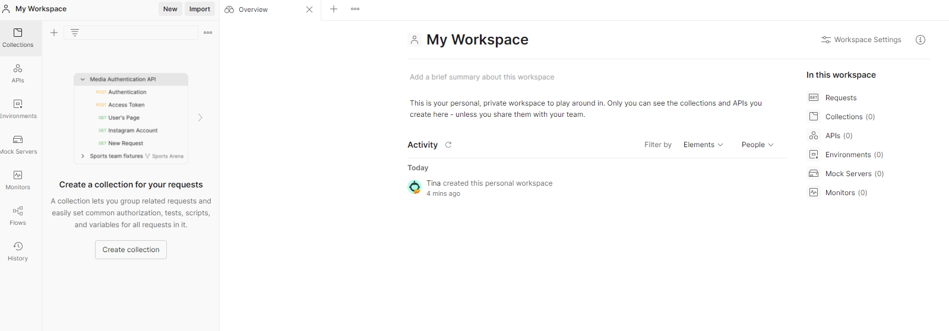Open the People filter dropdown
This screenshot has height=331, width=949.
point(757,145)
